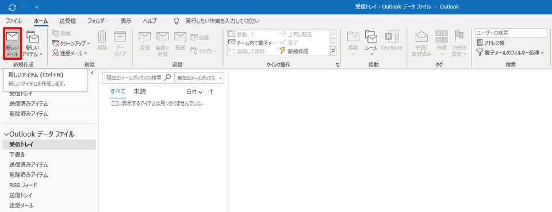Viewport: 552px width, 212px height.
Task: Open the クリーンアップ cleanup dropdown
Action: [71, 43]
